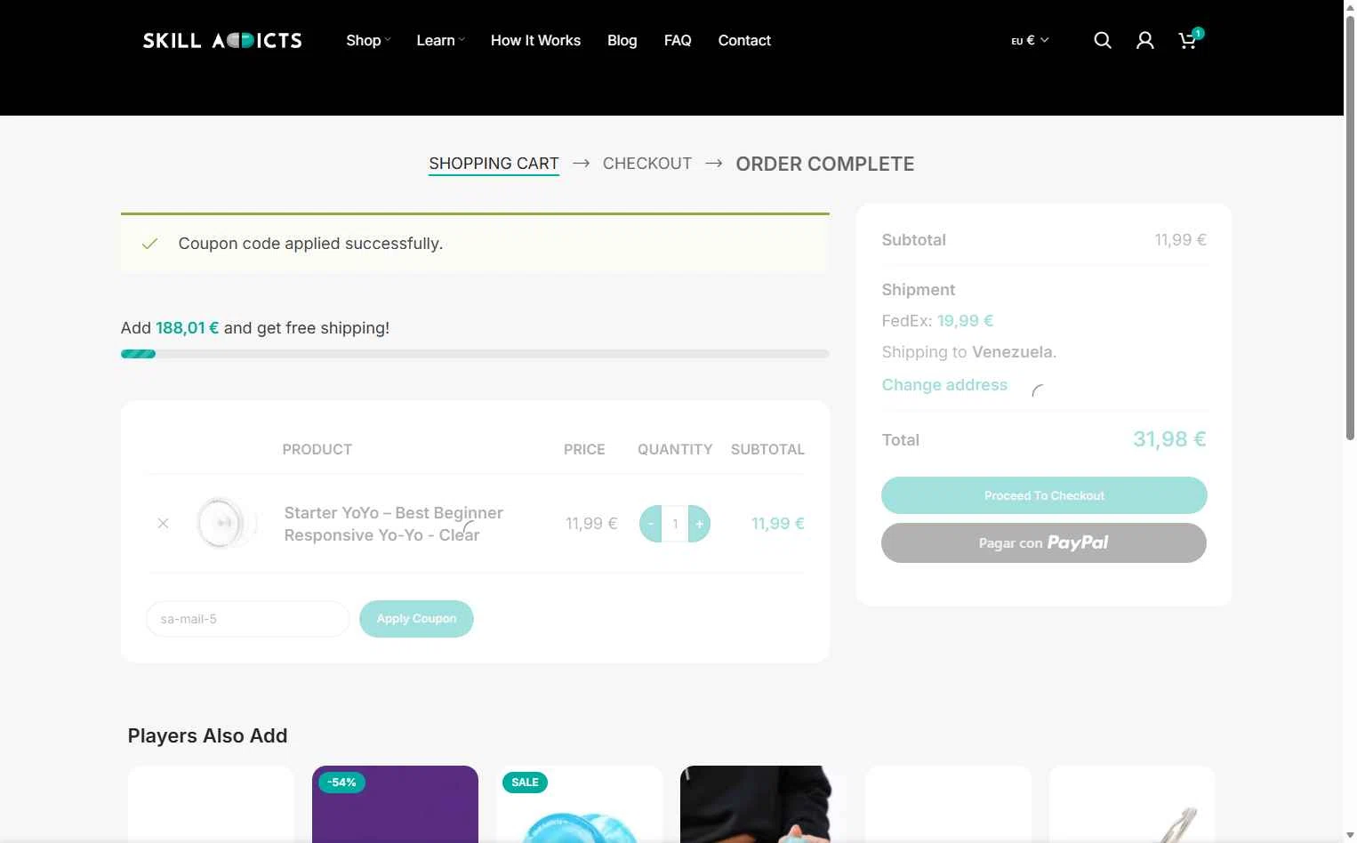Viewport: 1357px width, 843px height.
Task: Open the Blog page
Action: 622,40
